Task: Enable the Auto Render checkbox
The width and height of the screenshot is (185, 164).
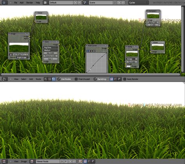Action: (x=125, y=79)
